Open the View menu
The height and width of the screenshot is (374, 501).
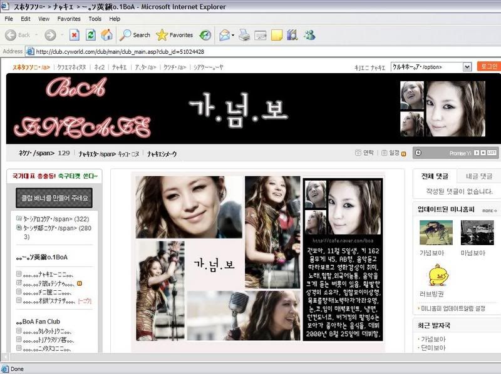(44, 19)
